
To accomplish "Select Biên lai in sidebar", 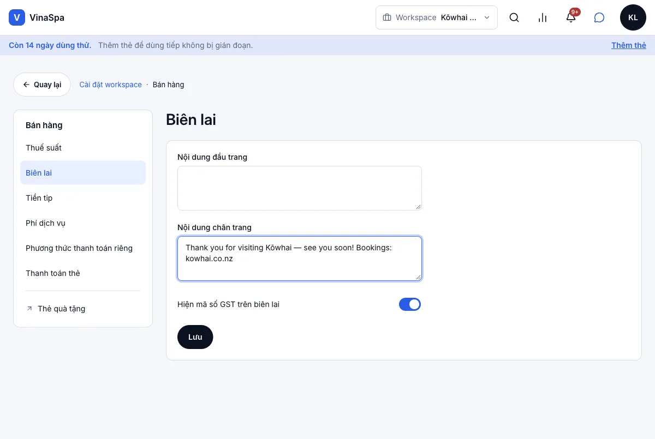I will [83, 173].
